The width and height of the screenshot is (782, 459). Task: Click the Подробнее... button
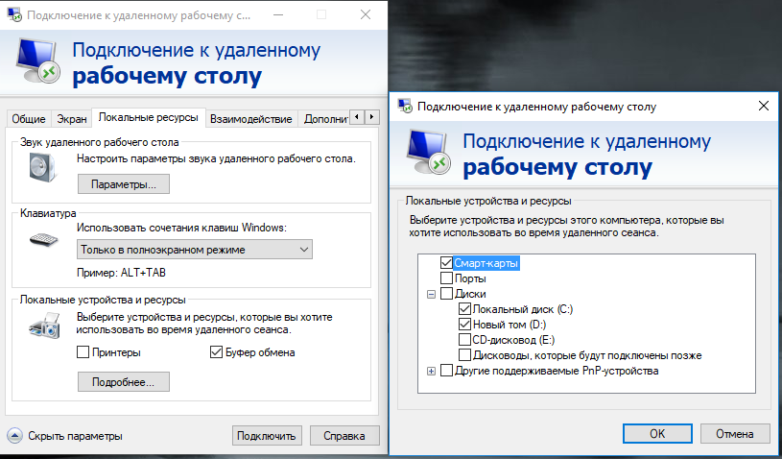pyautogui.click(x=124, y=382)
